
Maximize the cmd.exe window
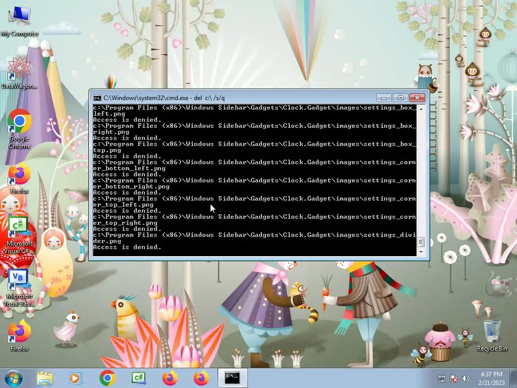[400, 98]
